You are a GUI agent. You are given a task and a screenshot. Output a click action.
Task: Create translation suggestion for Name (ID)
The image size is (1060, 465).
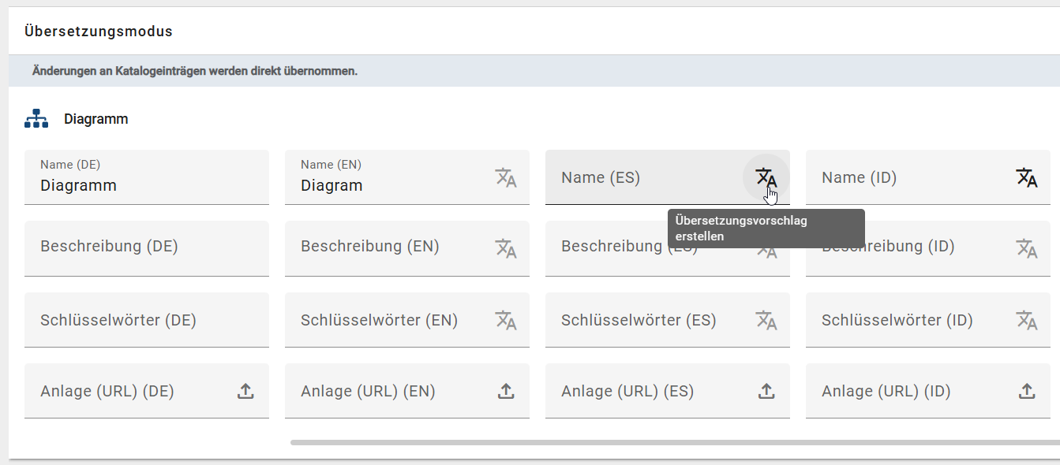click(x=1027, y=177)
